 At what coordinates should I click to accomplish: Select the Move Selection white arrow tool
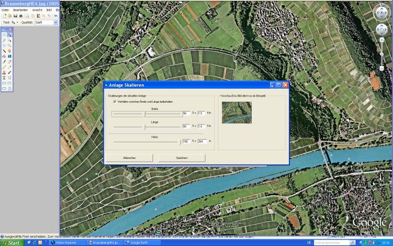coord(9,40)
